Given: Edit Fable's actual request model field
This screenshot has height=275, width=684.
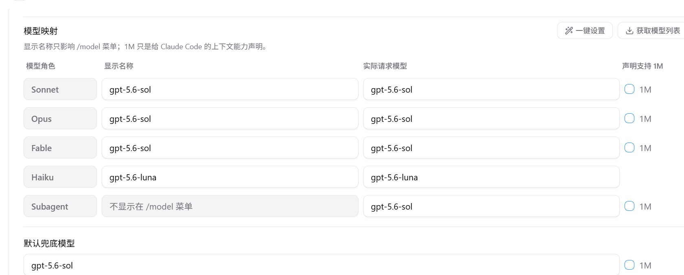Looking at the screenshot, I should (x=491, y=147).
